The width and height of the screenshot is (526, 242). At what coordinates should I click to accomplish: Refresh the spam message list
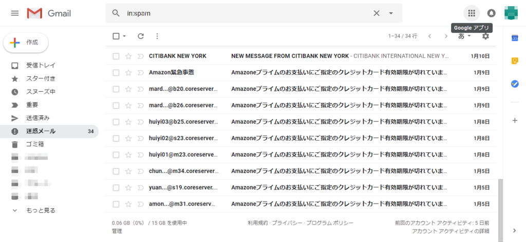(141, 36)
